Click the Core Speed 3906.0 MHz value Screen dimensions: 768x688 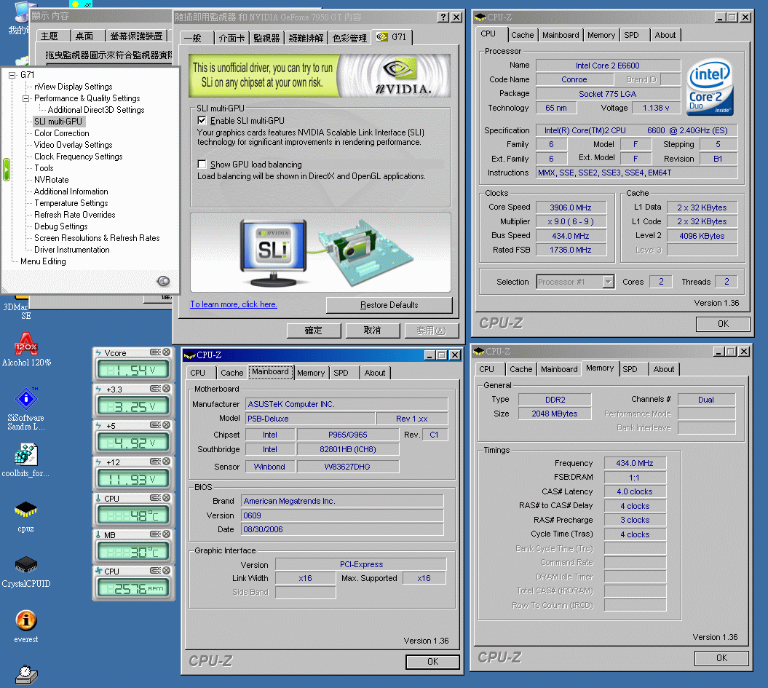pos(571,207)
